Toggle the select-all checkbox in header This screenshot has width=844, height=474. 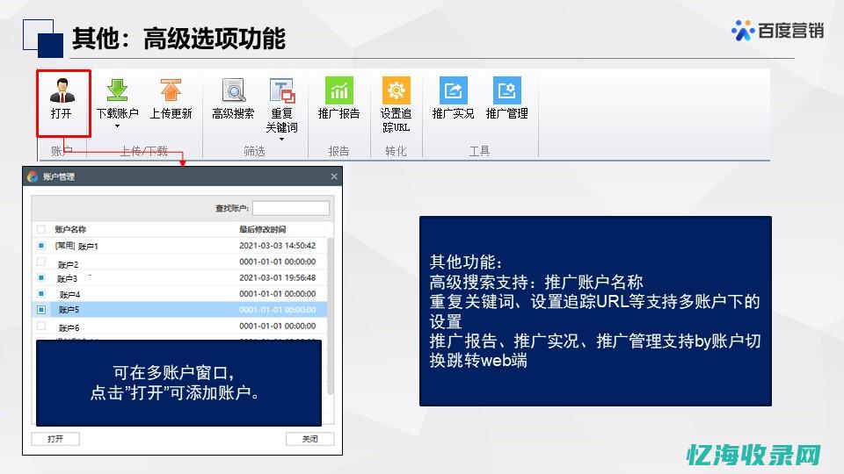[x=40, y=229]
